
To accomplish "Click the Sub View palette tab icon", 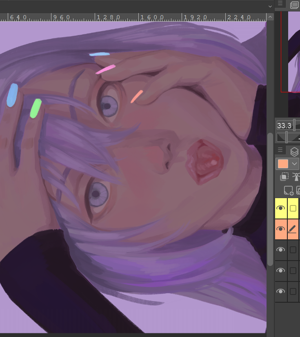I will coord(294,5).
